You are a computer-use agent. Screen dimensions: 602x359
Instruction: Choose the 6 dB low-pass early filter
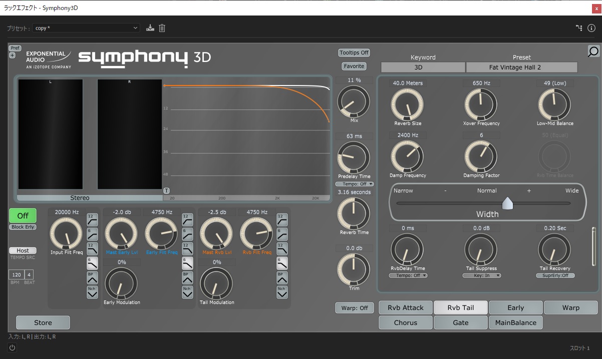tap(187, 262)
